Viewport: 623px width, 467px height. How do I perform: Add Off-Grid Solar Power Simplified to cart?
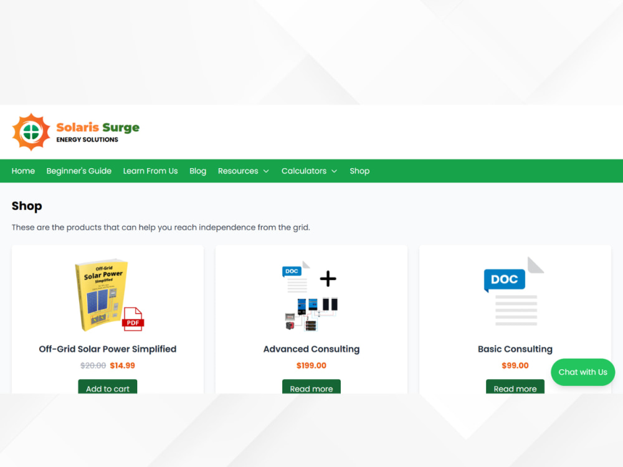[108, 387]
